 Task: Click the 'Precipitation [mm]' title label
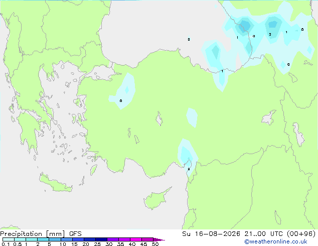tap(33, 234)
